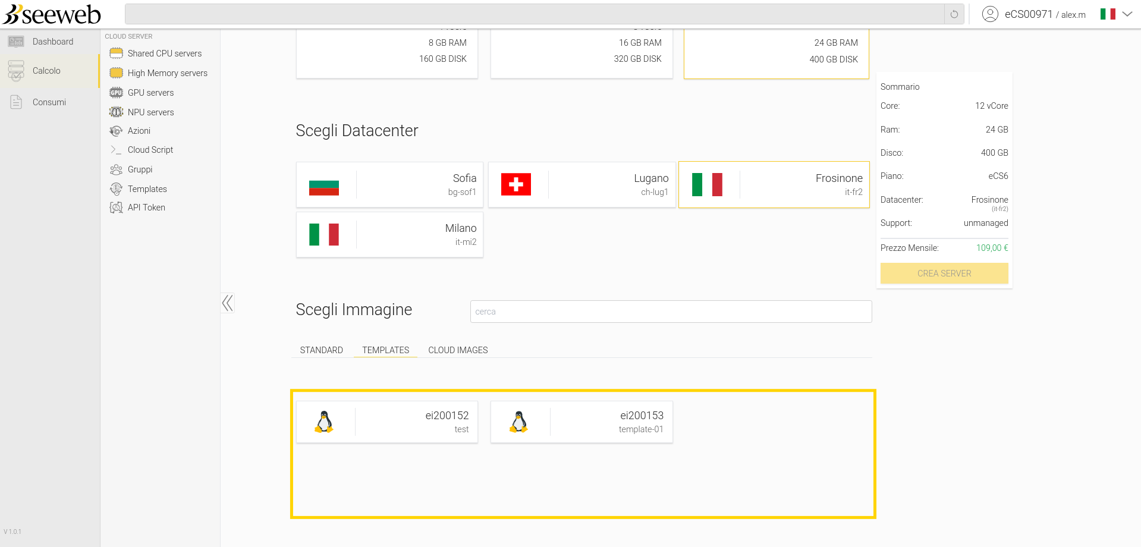Click the 109,00 € monthly price
This screenshot has width=1141, height=547.
point(992,248)
